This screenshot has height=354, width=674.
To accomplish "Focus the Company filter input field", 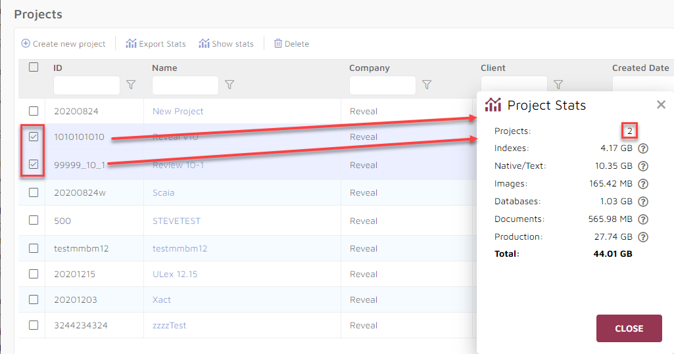I will (x=383, y=85).
